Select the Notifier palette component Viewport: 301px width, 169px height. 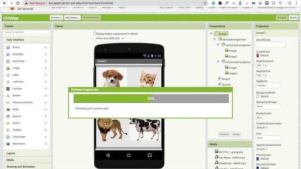click(16, 96)
